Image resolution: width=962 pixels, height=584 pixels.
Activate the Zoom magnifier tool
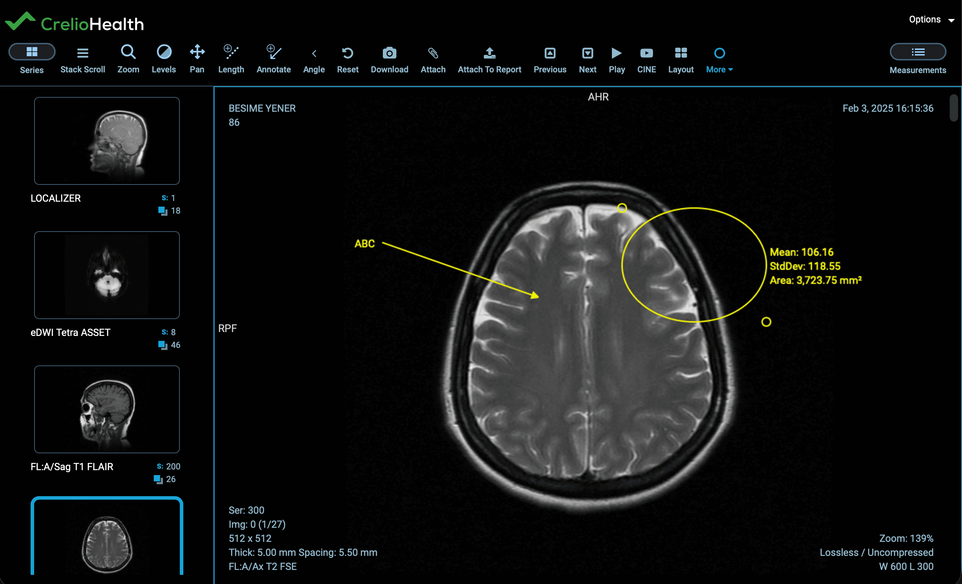click(128, 59)
